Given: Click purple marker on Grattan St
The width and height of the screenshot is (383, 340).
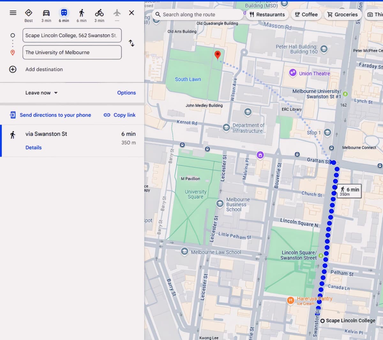Looking at the screenshot, I should point(260,155).
